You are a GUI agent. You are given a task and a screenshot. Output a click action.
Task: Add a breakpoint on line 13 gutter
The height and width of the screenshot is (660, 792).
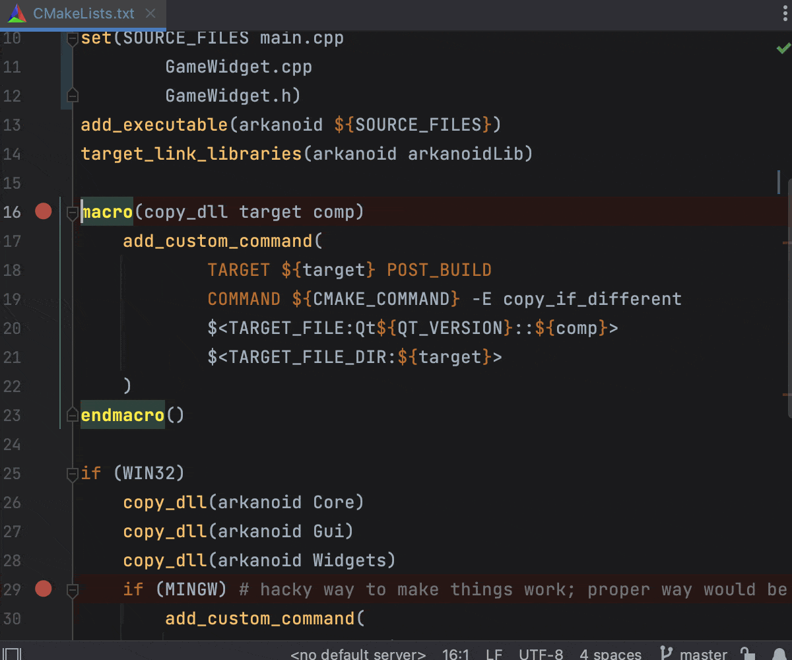[44, 125]
